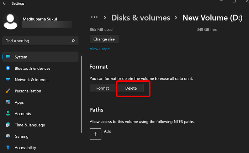Click the Time & language clock icon

click(7, 125)
